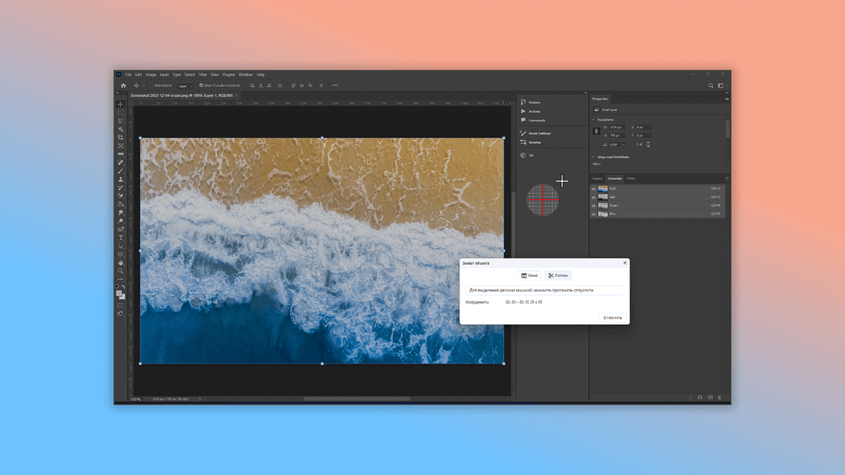The height and width of the screenshot is (475, 845).
Task: Select the Horizontal Type tool
Action: click(120, 238)
